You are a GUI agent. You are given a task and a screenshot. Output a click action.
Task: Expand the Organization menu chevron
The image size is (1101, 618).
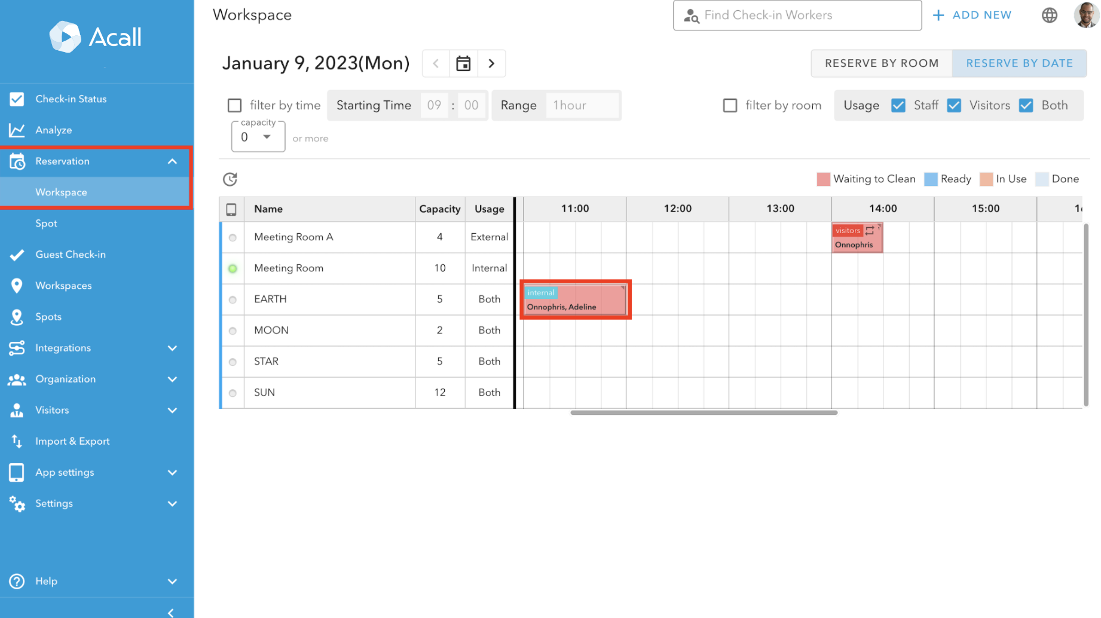tap(172, 379)
